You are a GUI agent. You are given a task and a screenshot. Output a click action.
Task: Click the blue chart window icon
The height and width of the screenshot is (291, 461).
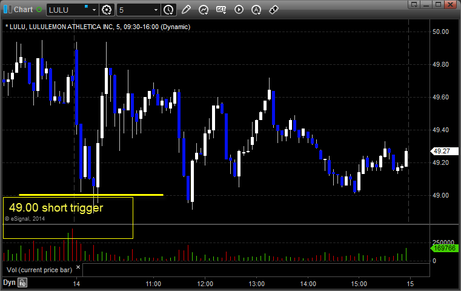point(8,10)
